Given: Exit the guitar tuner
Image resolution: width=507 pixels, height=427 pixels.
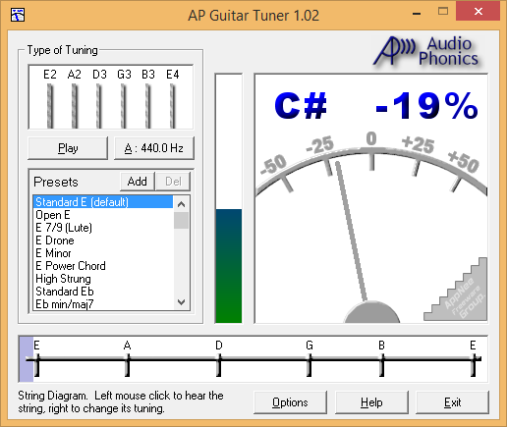Looking at the screenshot, I should click(452, 402).
